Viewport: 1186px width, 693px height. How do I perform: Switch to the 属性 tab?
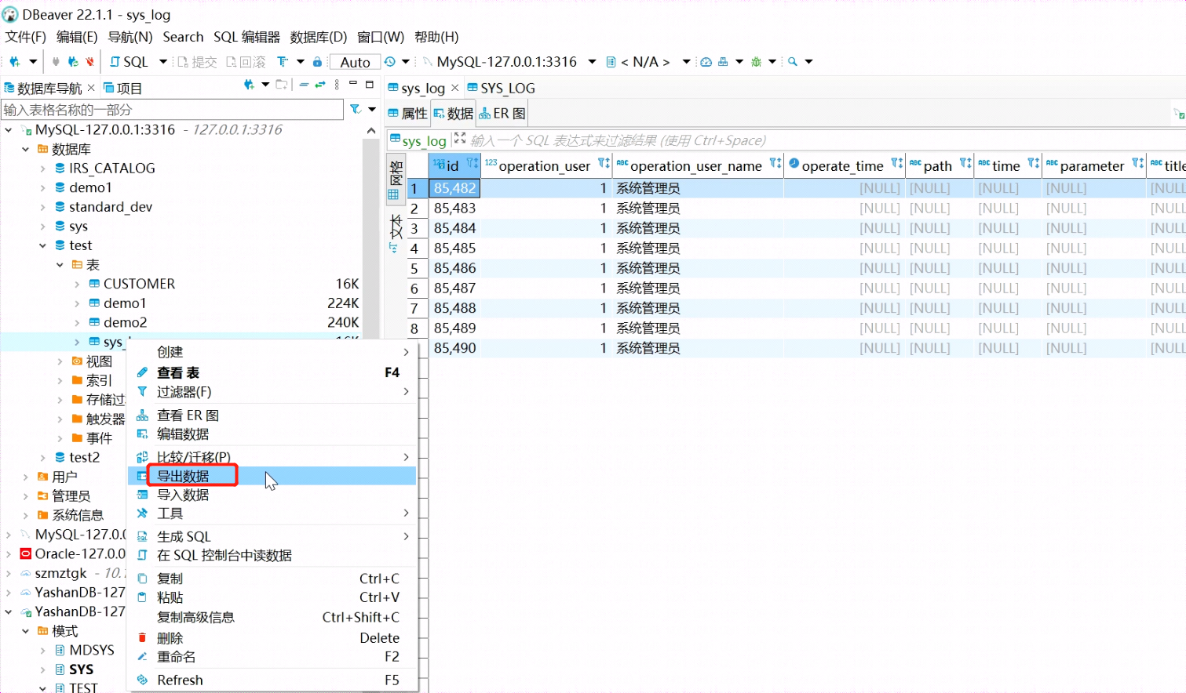407,112
